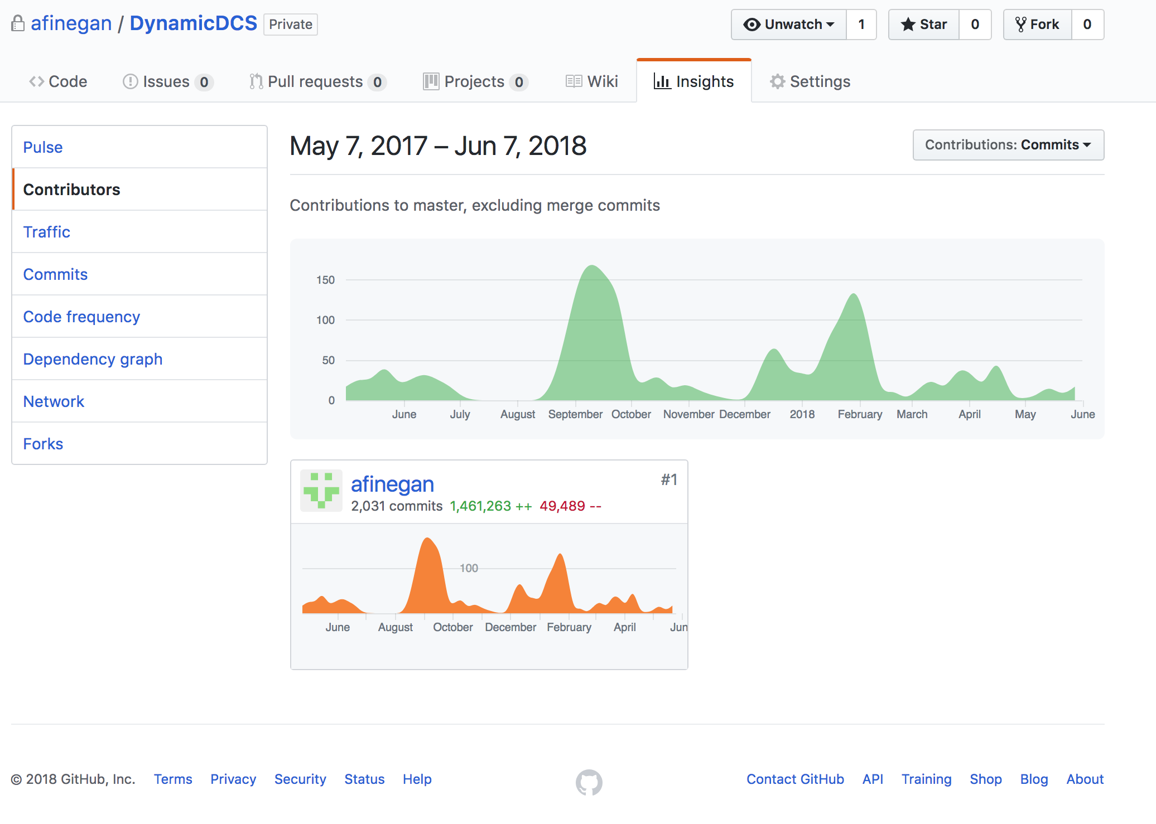Open the Wiki tab
The image size is (1156, 824).
[x=592, y=81]
